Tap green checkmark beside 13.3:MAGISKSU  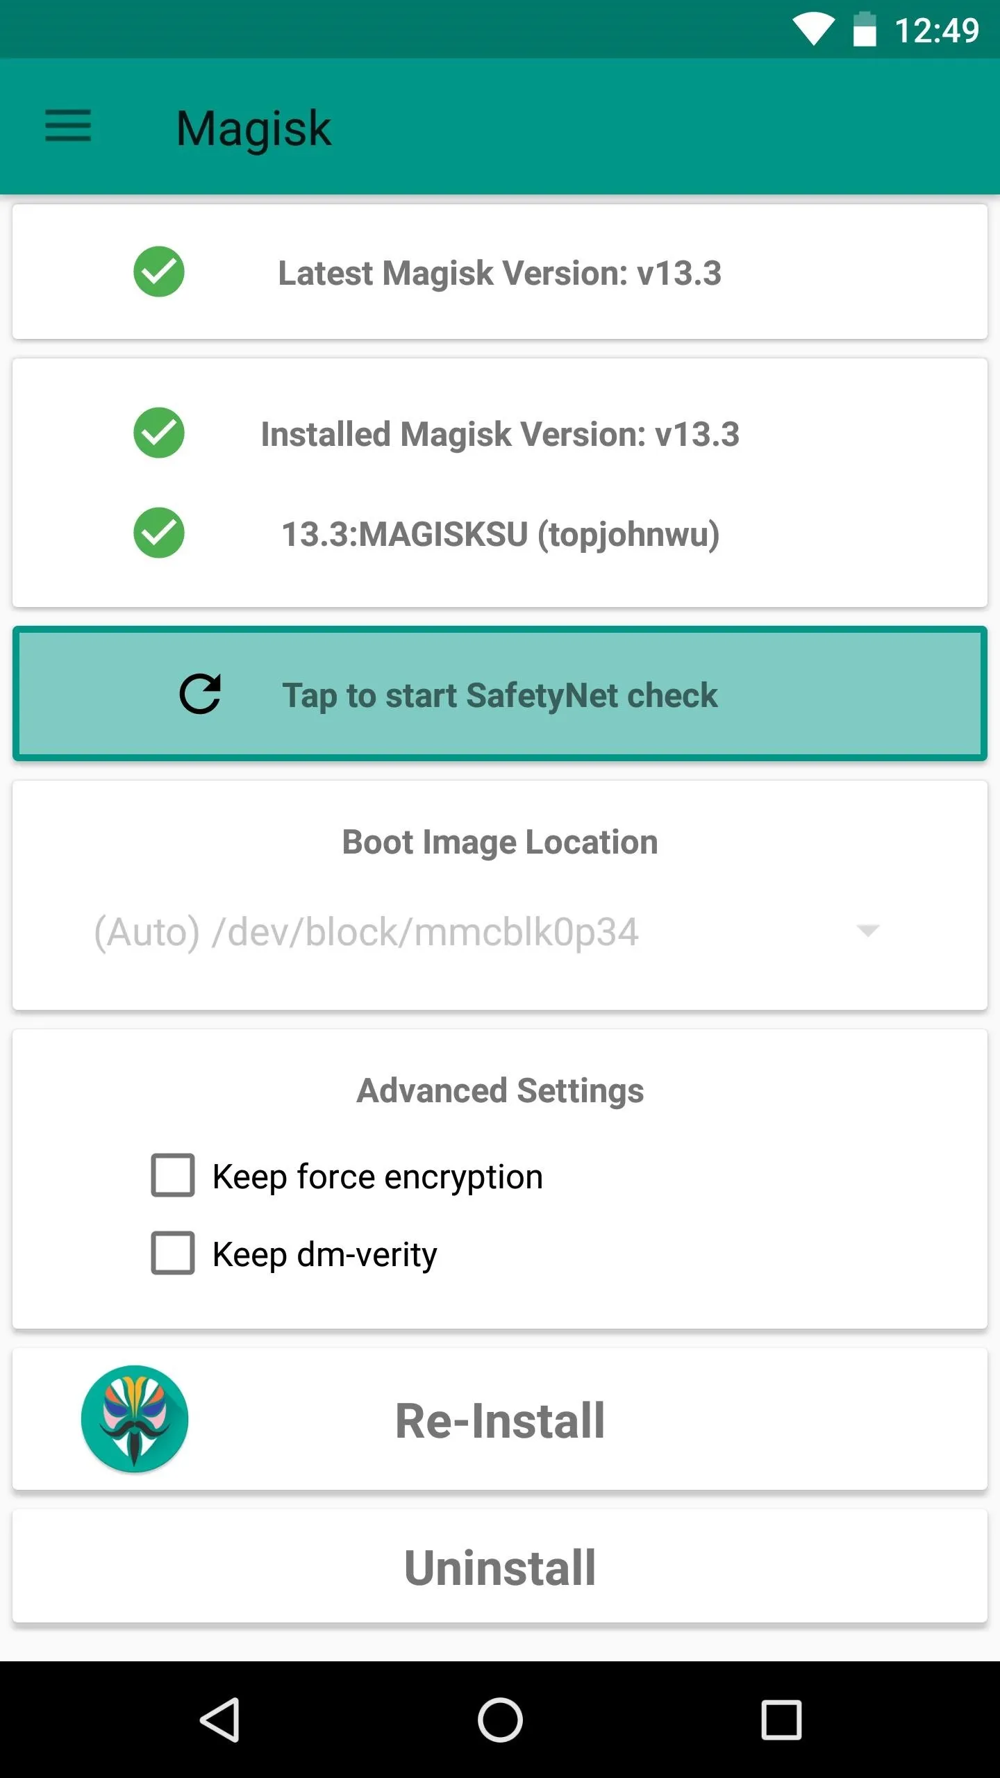pos(159,533)
